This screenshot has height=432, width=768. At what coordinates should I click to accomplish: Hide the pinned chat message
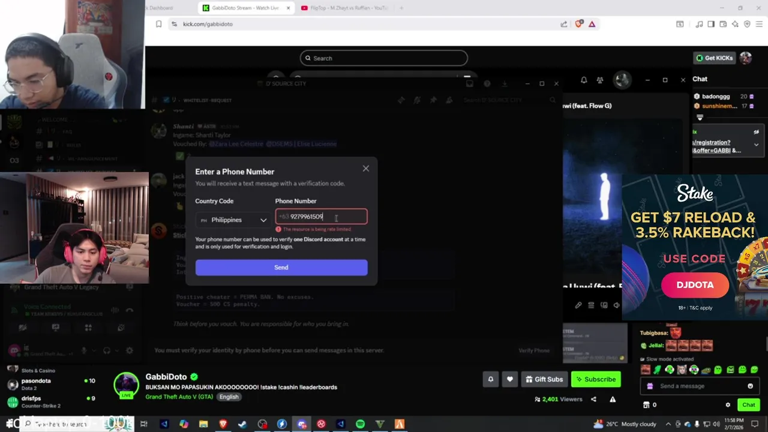coord(756,132)
